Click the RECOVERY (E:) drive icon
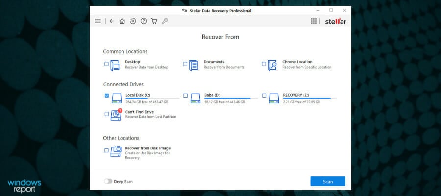Screen dimensions: 441x196 [x=273, y=98]
